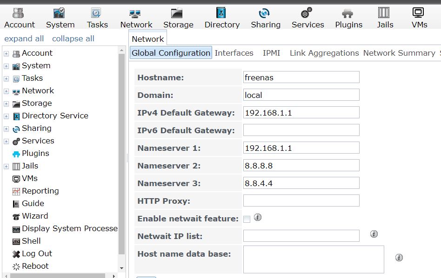
Task: Click info icon beside Netwait IP list
Action: (x=374, y=234)
